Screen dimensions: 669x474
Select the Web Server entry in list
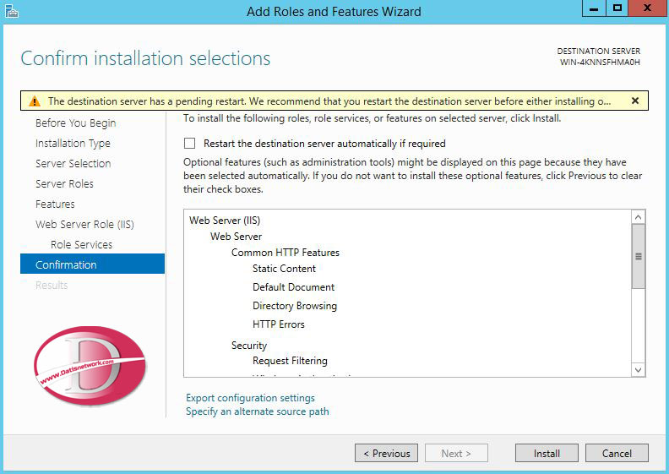click(236, 237)
